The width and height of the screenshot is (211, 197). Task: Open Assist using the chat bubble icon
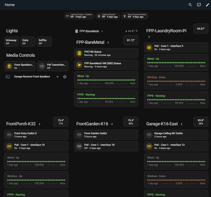coord(199,5)
